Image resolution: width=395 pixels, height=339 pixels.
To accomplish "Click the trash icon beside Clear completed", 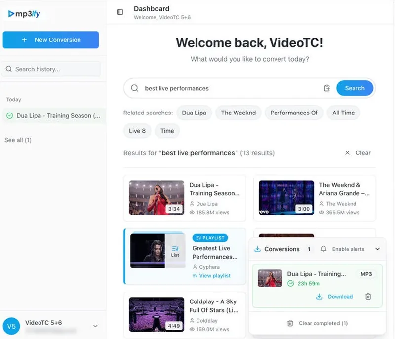I will coord(290,323).
